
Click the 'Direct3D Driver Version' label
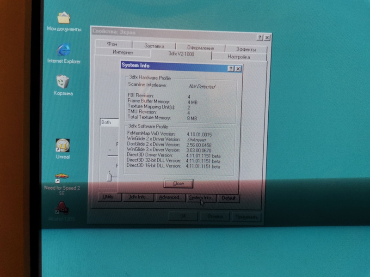coord(149,155)
